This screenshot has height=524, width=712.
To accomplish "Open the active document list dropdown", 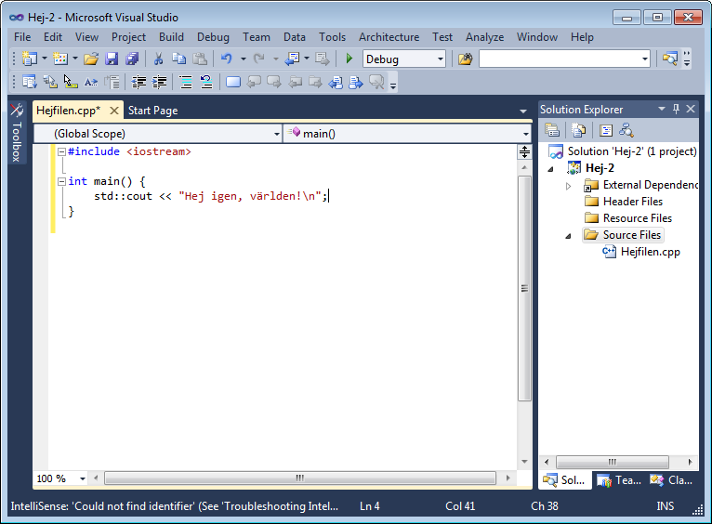I will click(523, 111).
